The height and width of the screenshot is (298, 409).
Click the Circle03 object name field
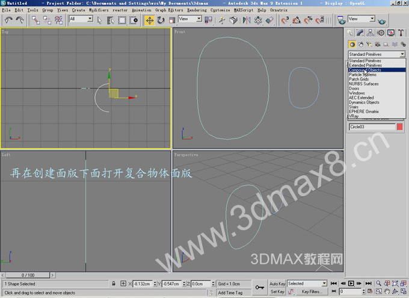click(x=372, y=126)
